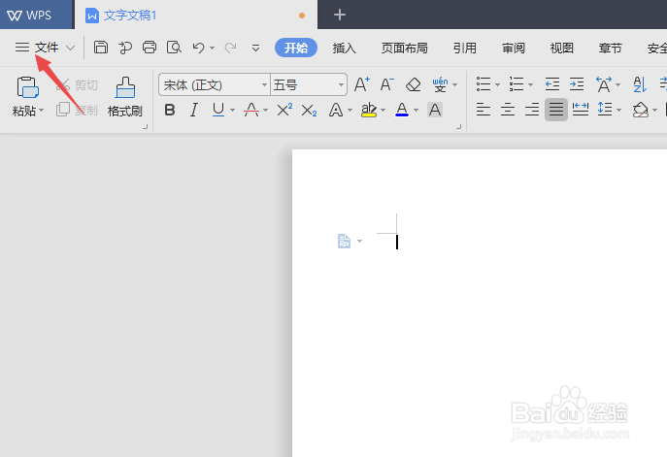Open line spacing options
The height and width of the screenshot is (457, 667).
[605, 110]
